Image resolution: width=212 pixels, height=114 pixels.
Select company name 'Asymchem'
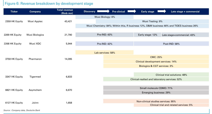pos(35,90)
